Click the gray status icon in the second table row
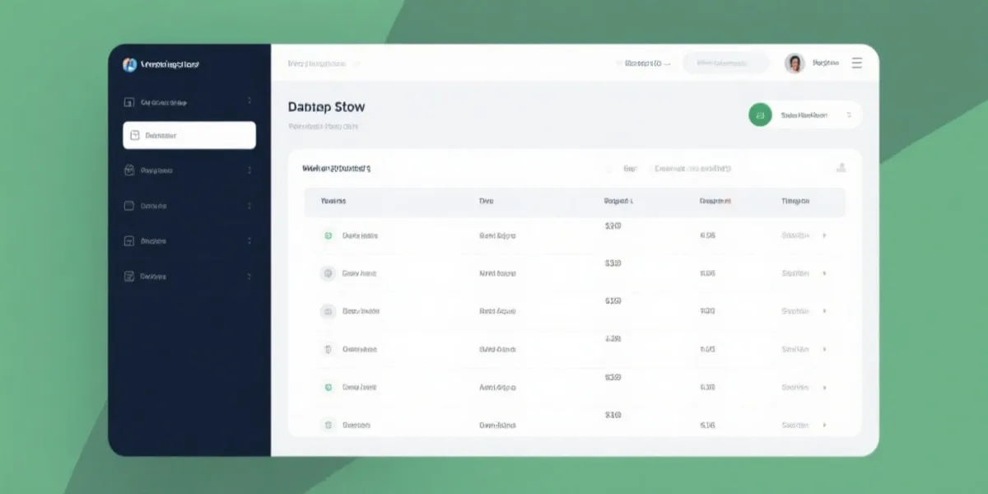Screen dimensions: 988x494 (x=328, y=273)
